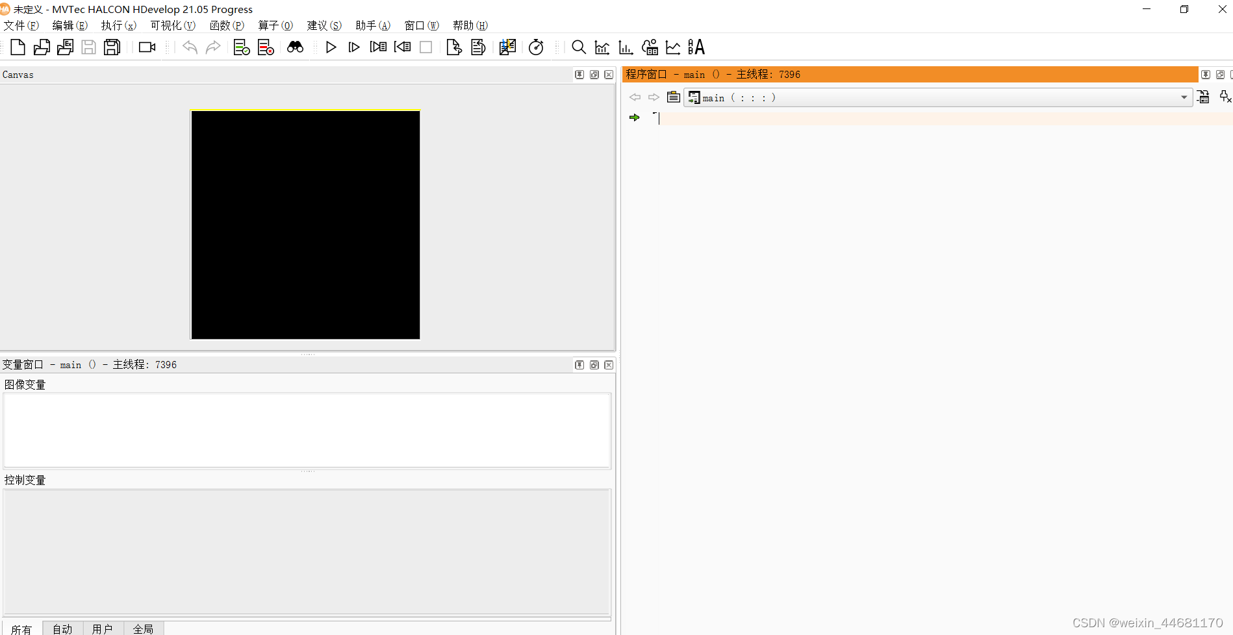Viewport: 1233px width, 635px height.
Task: Open the gray histogram tool icon
Action: (602, 47)
